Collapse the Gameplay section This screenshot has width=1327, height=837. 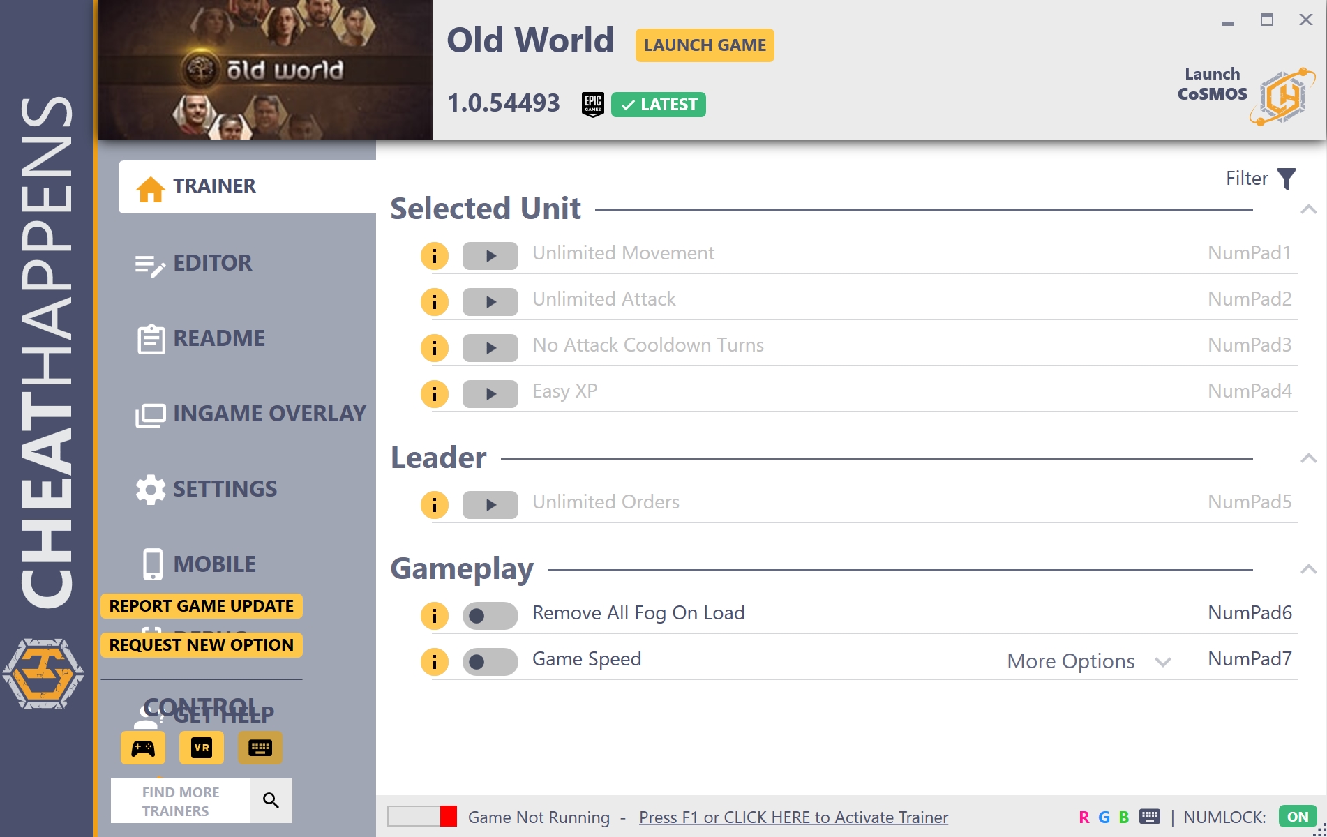[x=1309, y=569]
